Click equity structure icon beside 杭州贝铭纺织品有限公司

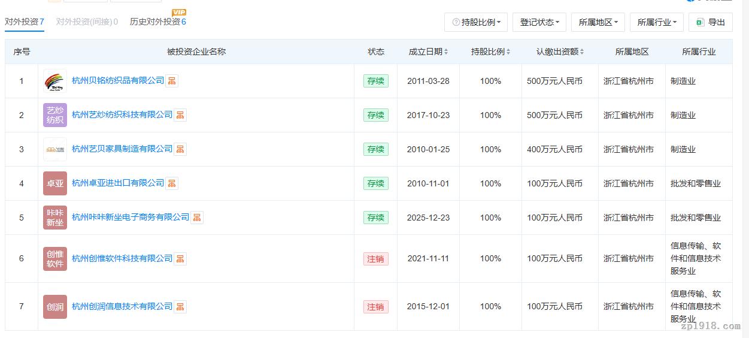coord(172,81)
